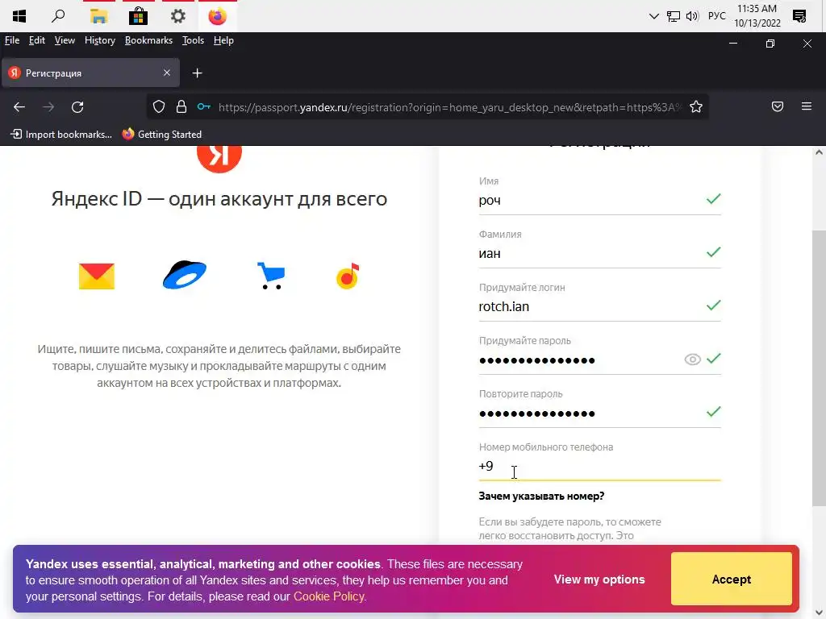Viewport: 826px width, 619px height.
Task: Click the Yandex Mail envelope icon
Action: (97, 276)
